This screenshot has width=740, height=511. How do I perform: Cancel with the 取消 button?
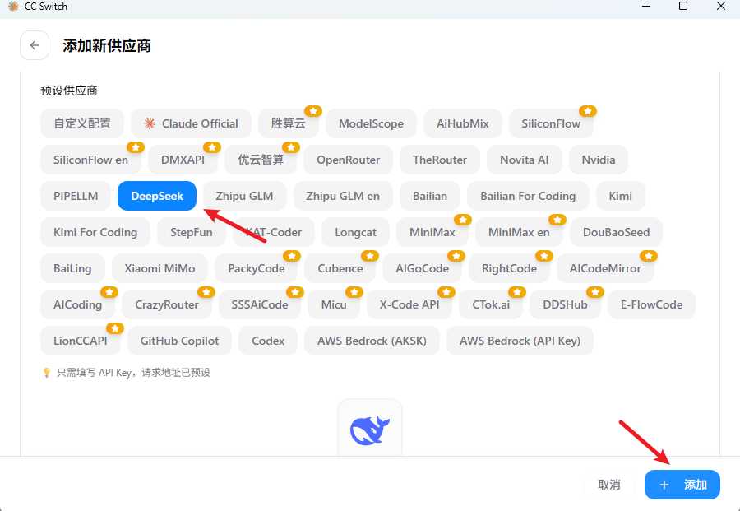[x=608, y=485]
